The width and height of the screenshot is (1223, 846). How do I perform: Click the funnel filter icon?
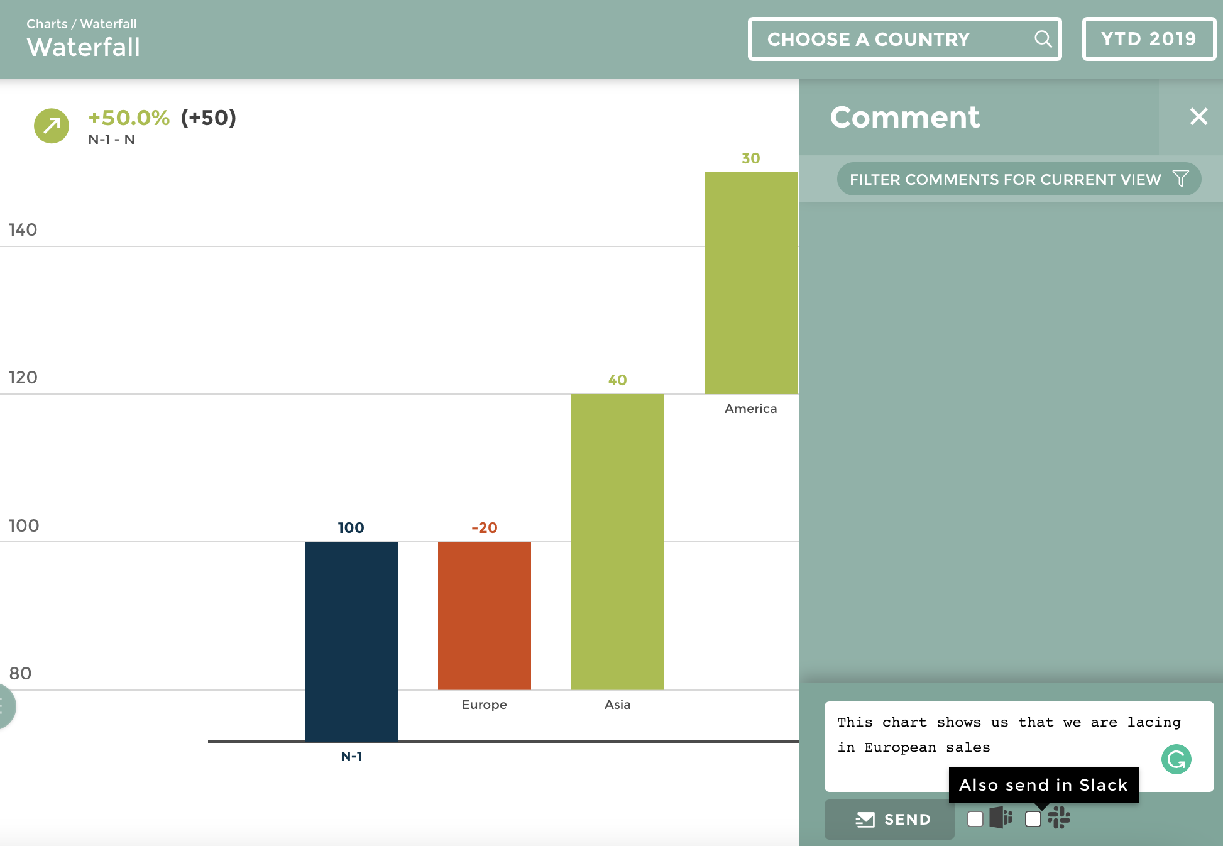pyautogui.click(x=1180, y=179)
